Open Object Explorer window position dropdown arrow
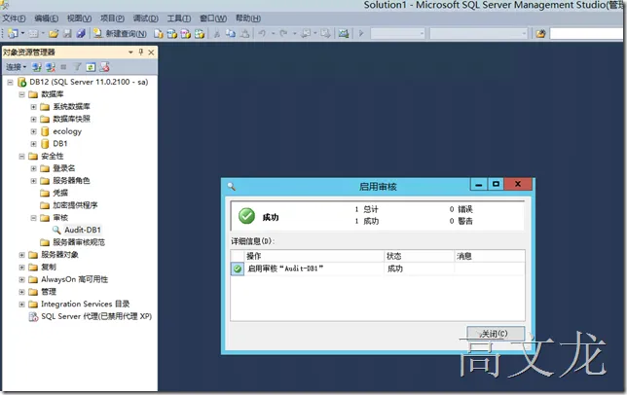Screen dimensions: 627x395 130,53
